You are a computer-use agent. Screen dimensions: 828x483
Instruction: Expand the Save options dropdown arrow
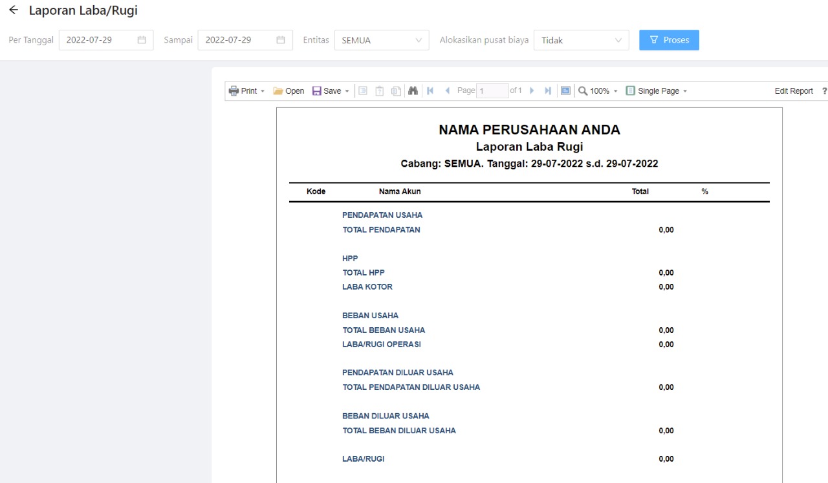(x=347, y=91)
